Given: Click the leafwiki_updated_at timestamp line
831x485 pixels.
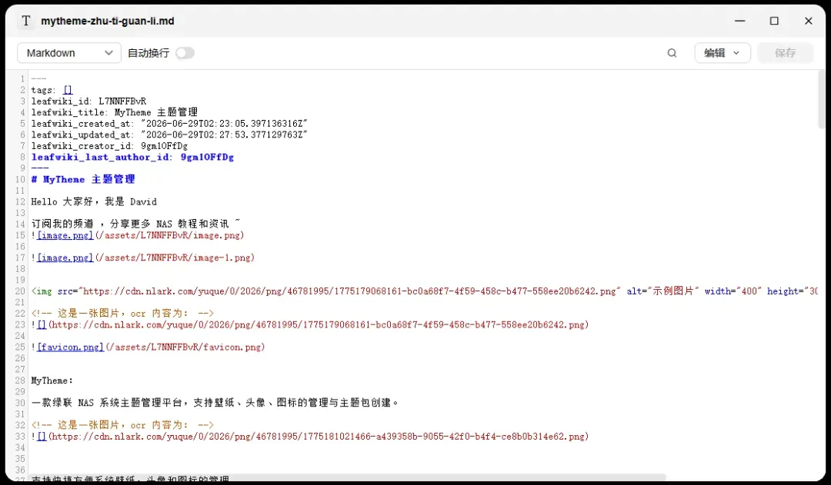Looking at the screenshot, I should (169, 135).
